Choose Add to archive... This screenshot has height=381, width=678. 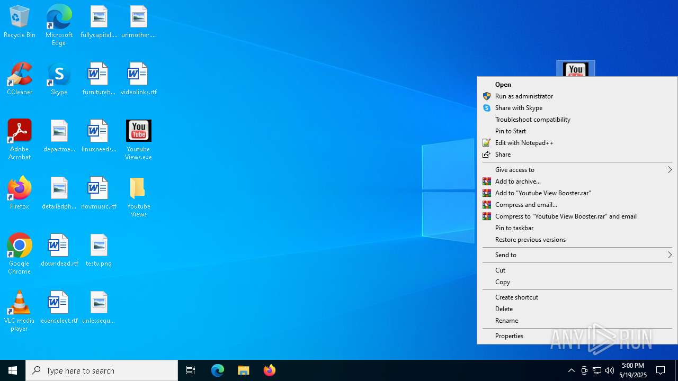pyautogui.click(x=577, y=182)
